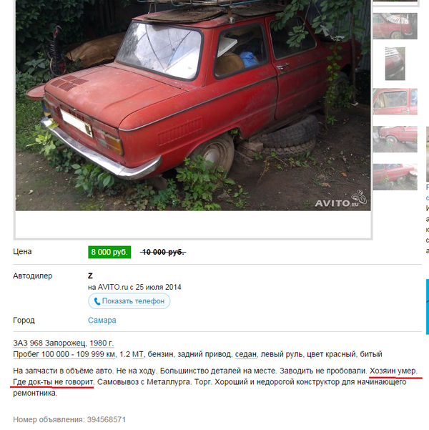The height and width of the screenshot is (430, 429).
Task: Click the Пробег 100 000 - 109 999 км link
Action: pos(64,354)
